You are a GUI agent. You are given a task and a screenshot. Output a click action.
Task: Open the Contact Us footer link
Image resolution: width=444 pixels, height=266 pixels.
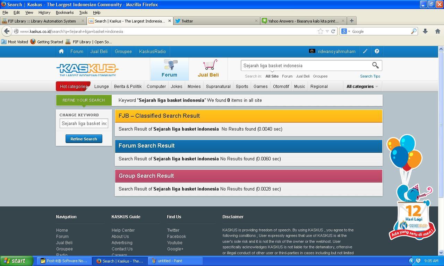(x=122, y=249)
